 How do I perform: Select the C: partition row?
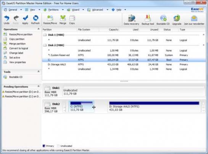tap(124, 60)
